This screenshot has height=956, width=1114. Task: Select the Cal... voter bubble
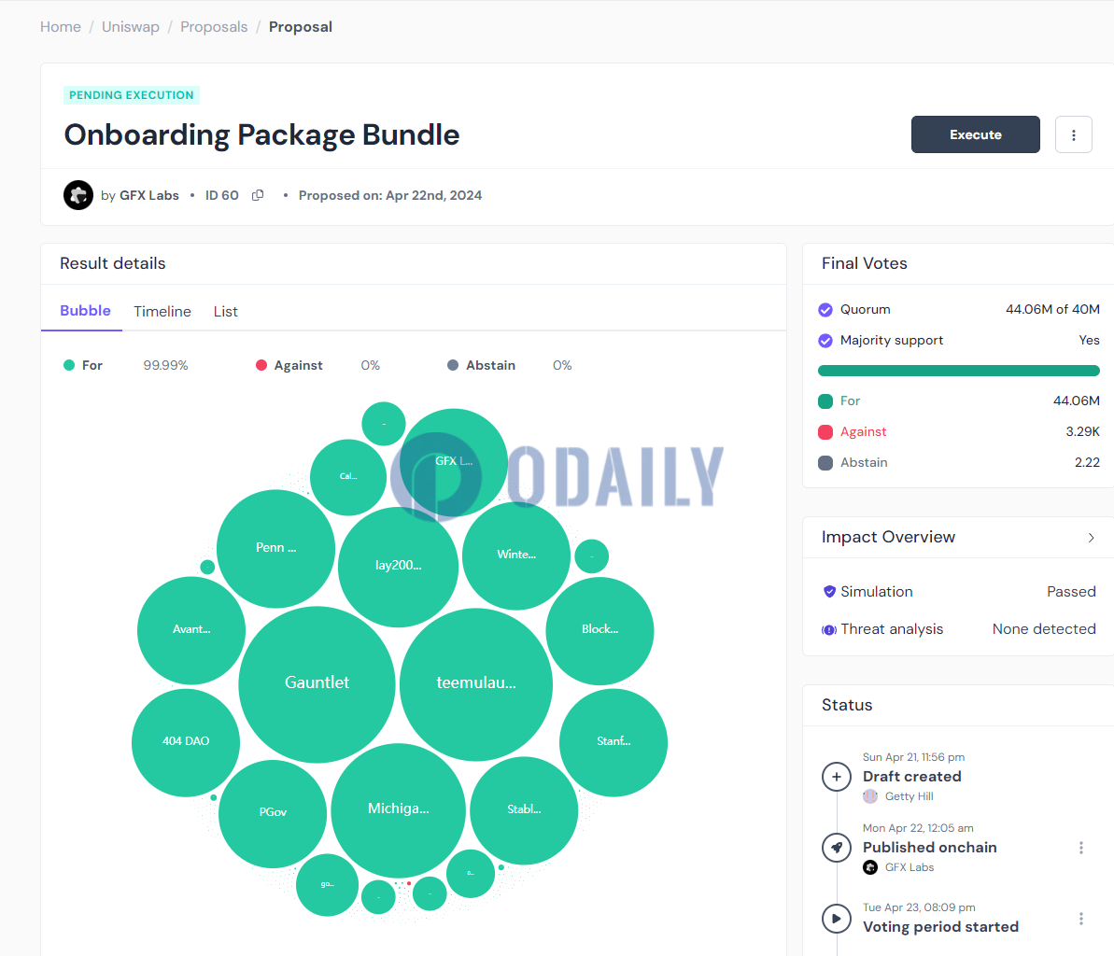coord(348,477)
